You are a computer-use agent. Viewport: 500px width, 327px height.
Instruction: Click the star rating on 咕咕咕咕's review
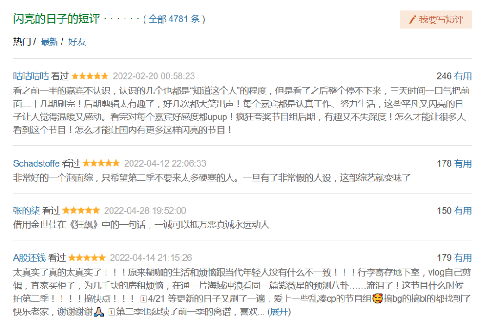tap(90, 76)
